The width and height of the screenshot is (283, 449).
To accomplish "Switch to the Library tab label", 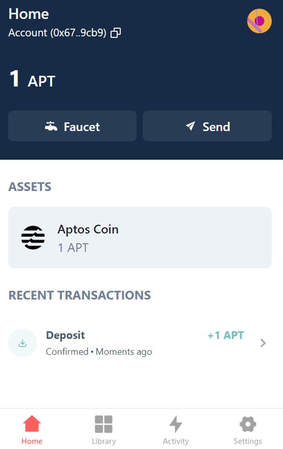I will click(x=104, y=441).
